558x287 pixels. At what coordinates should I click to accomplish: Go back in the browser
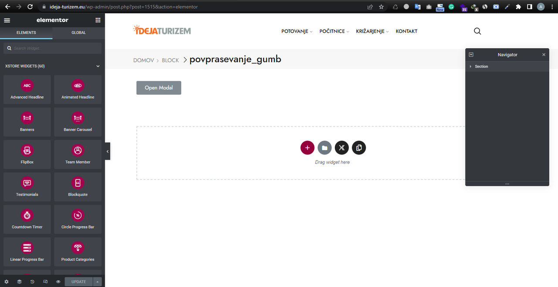tap(7, 7)
